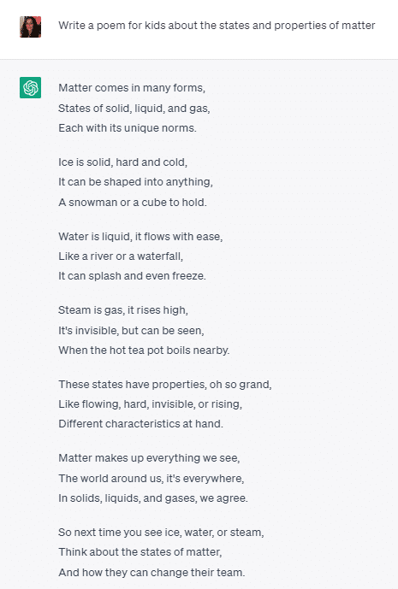Click 'A snowman or a cube to hold.'
This screenshot has width=398, height=589.
133,202
